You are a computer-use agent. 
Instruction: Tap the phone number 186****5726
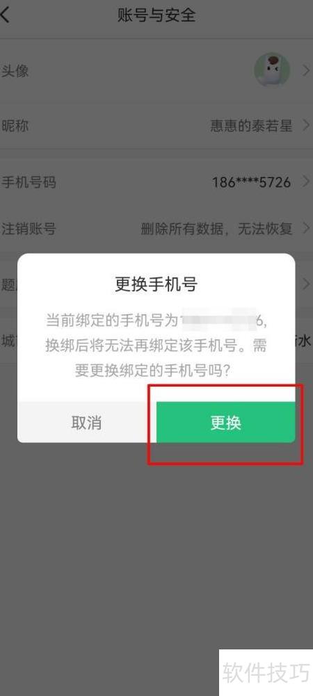[251, 182]
